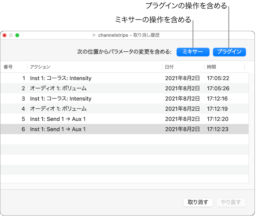Image resolution: width=256 pixels, height=216 pixels.
Task: Click the date 2021年8月2日 in row 1
Action: coord(183,78)
